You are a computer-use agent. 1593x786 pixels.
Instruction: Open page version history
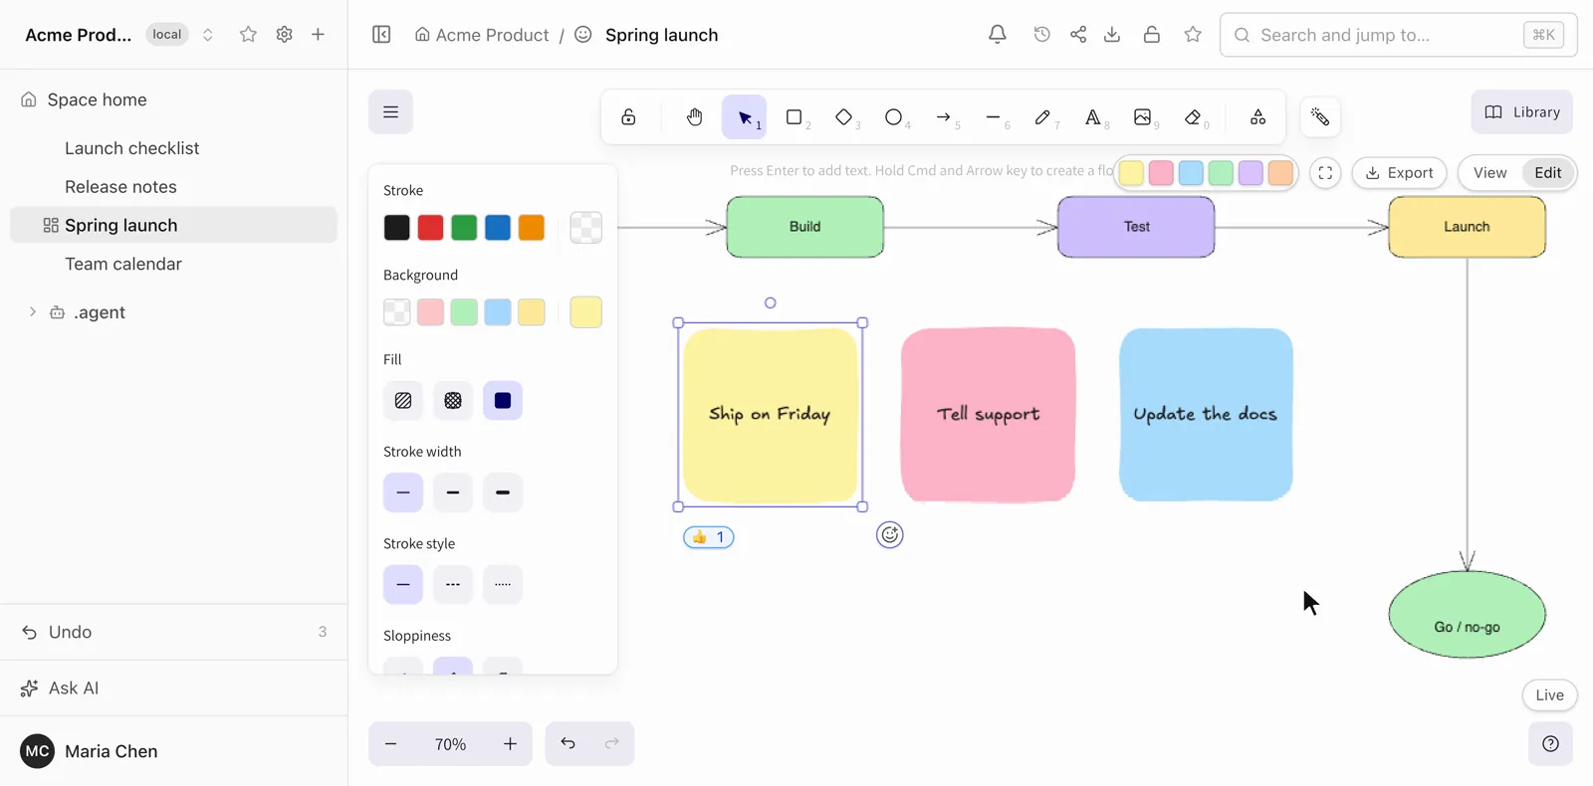click(x=1041, y=35)
